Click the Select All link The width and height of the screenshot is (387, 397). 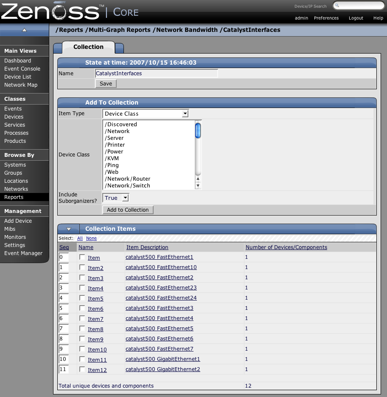(x=80, y=238)
